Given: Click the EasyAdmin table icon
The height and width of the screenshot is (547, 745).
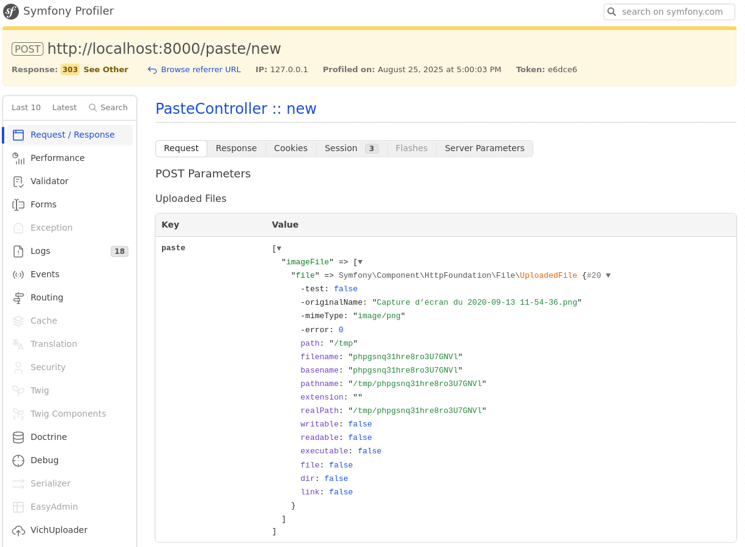Looking at the screenshot, I should pos(18,507).
